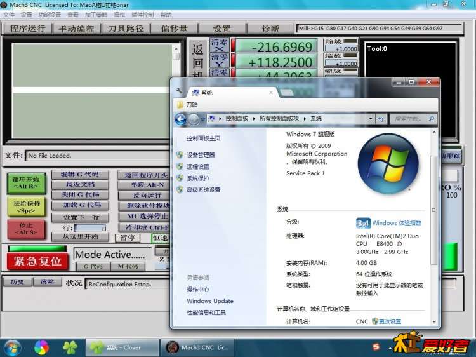Screen dimensions: 476x357
Task: Close the 系统 tab in Clover
Action: coord(271,92)
